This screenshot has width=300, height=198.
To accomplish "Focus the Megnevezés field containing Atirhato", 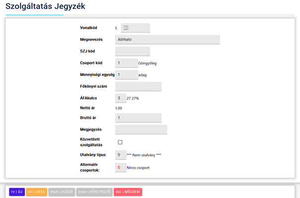I will point(160,40).
